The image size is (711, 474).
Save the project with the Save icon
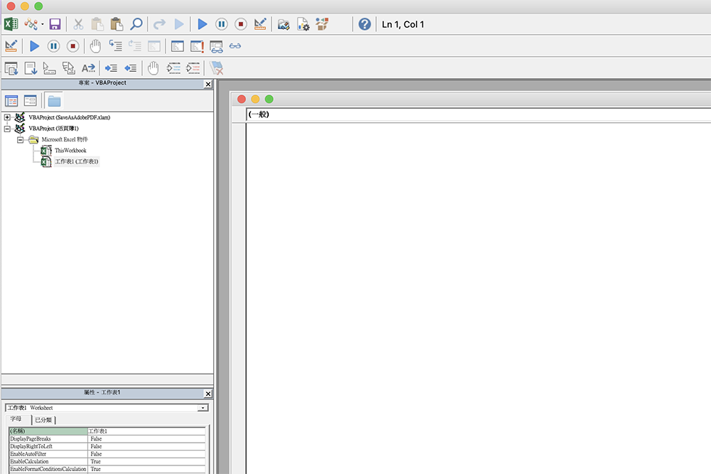coord(55,23)
